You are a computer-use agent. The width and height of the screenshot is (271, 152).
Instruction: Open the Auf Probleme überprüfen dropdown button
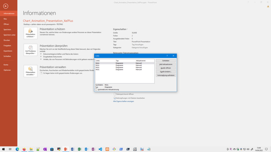coord(30,50)
